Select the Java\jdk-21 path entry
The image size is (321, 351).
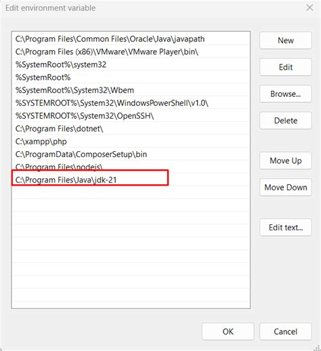coord(131,180)
